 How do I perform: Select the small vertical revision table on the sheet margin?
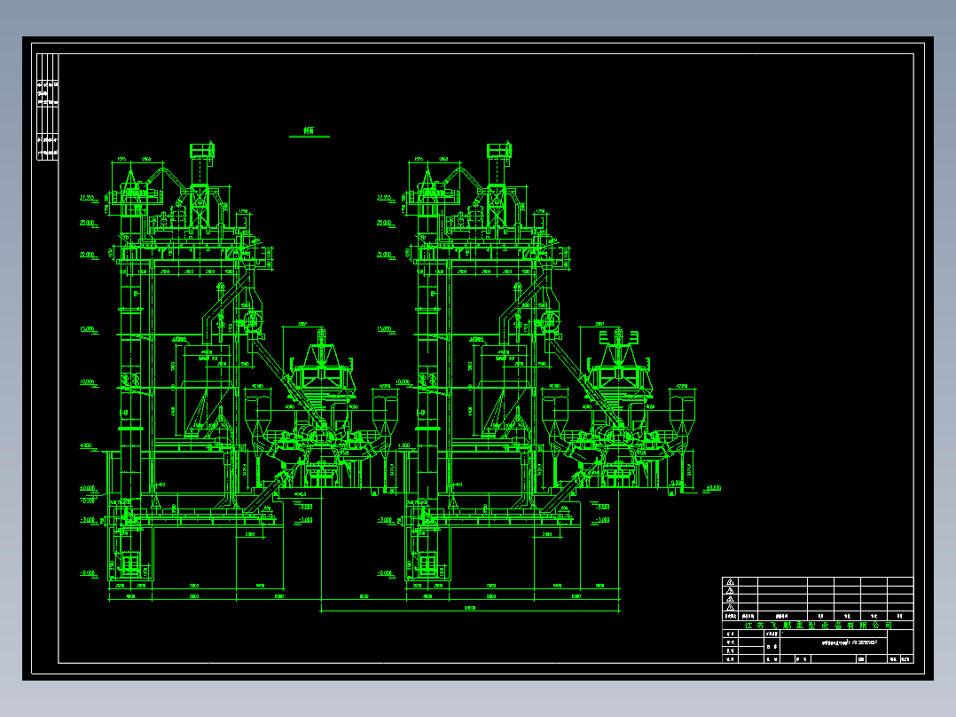pyautogui.click(x=48, y=107)
